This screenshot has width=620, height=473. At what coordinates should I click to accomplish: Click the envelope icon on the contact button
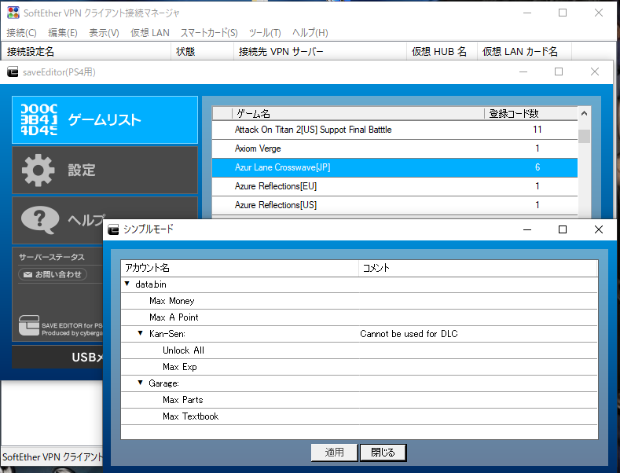[x=28, y=274]
